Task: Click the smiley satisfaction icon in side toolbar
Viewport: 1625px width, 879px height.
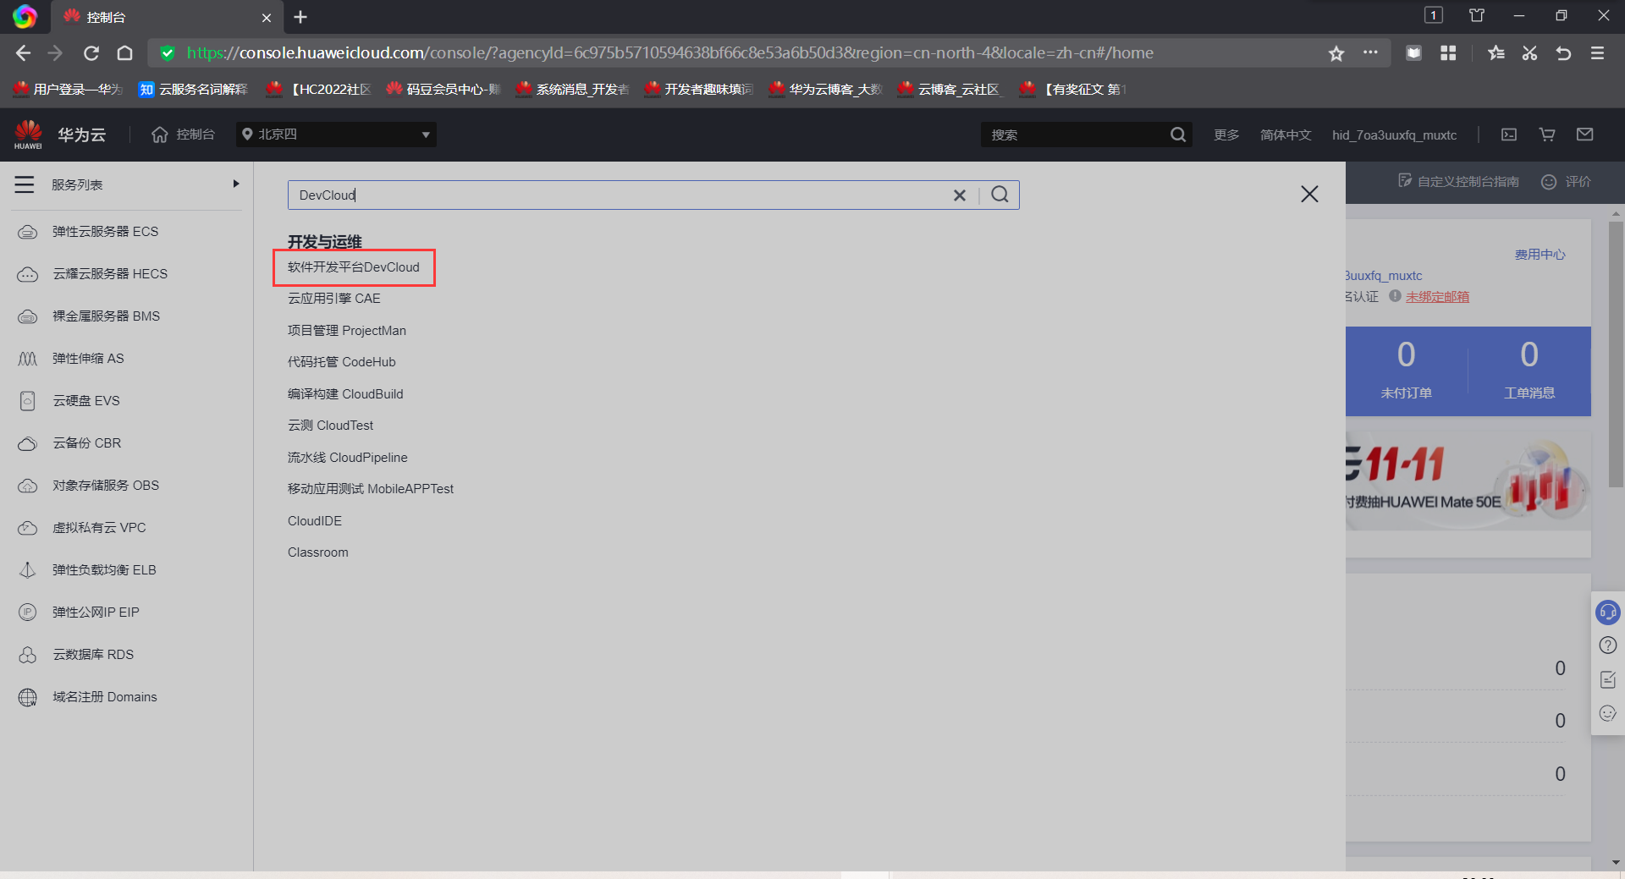Action: point(1608,713)
